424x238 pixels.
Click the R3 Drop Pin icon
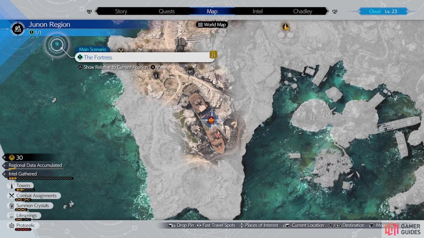click(172, 225)
